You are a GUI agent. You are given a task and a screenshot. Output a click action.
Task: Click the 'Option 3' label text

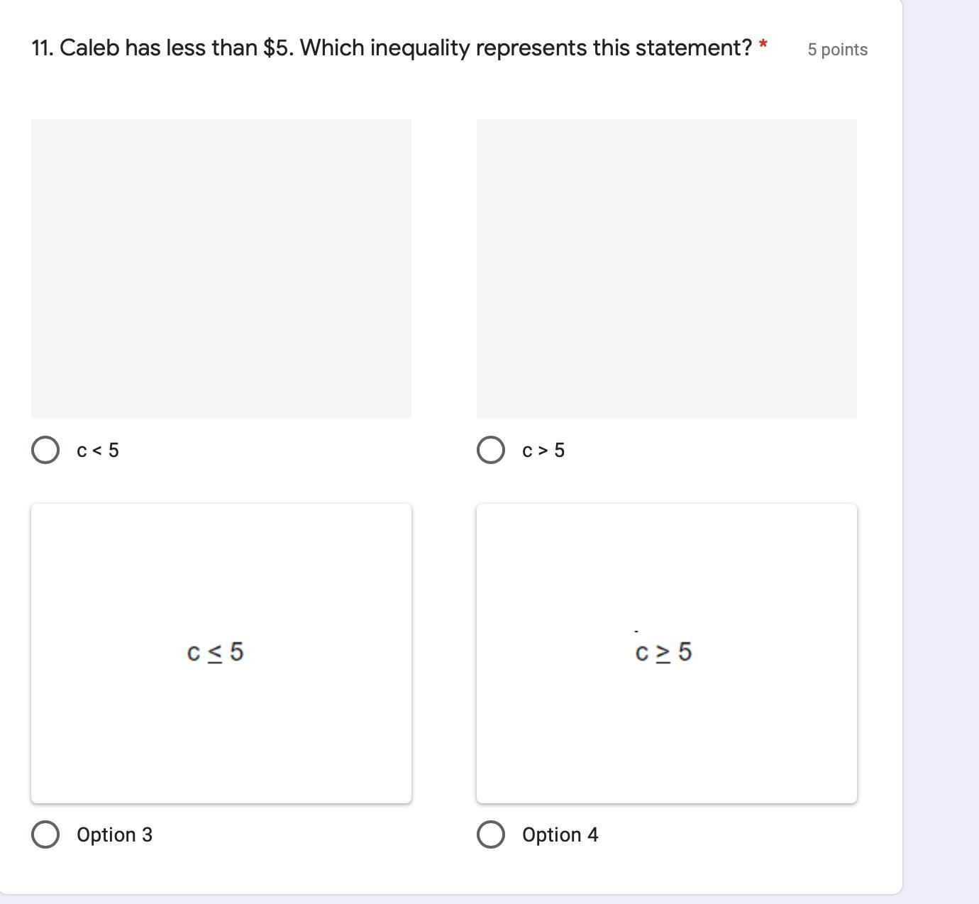click(114, 834)
